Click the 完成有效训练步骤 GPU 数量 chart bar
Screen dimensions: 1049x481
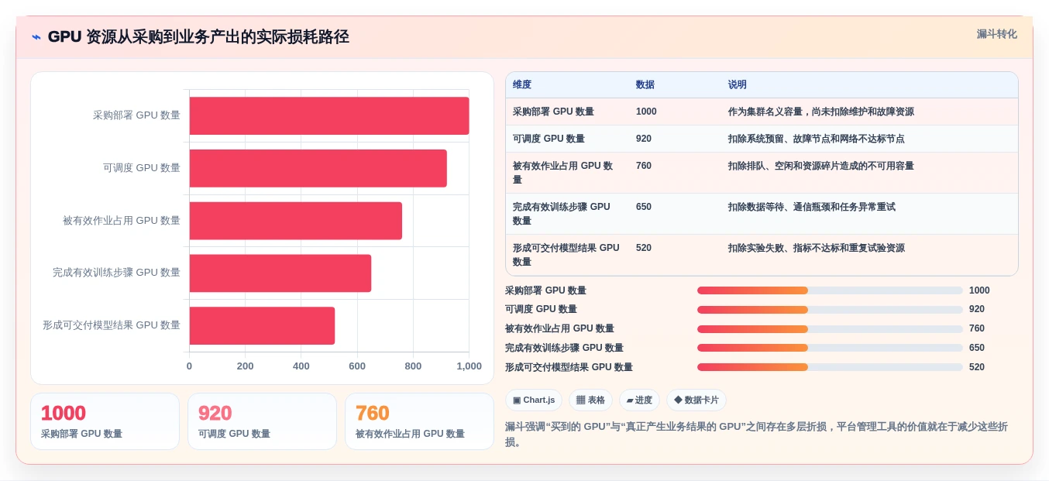(x=280, y=273)
